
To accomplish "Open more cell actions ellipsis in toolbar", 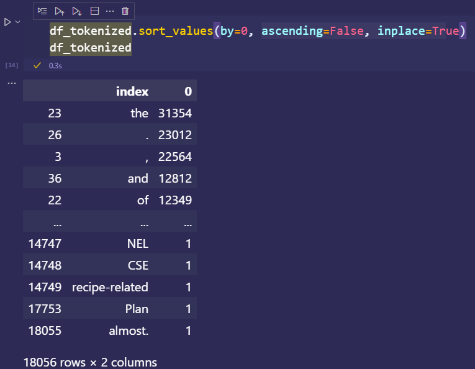I will point(110,11).
